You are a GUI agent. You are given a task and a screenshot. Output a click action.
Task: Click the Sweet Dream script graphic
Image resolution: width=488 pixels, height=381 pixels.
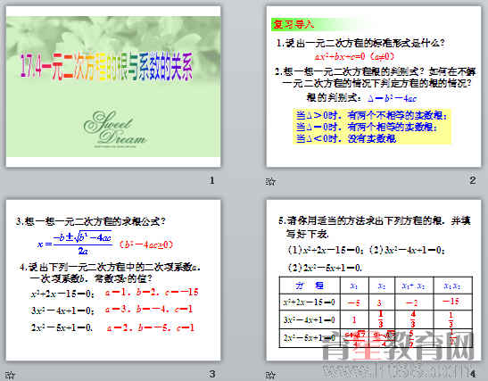115,128
